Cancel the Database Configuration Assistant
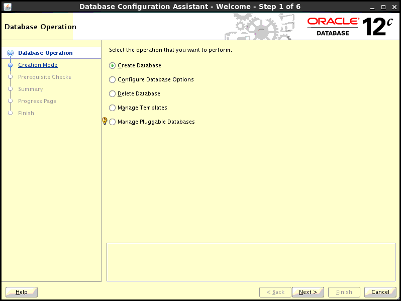 [x=380, y=292]
